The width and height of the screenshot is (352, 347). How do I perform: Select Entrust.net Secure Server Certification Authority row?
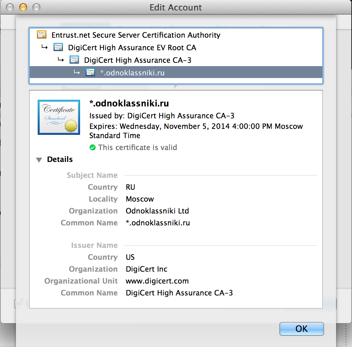tap(176, 35)
